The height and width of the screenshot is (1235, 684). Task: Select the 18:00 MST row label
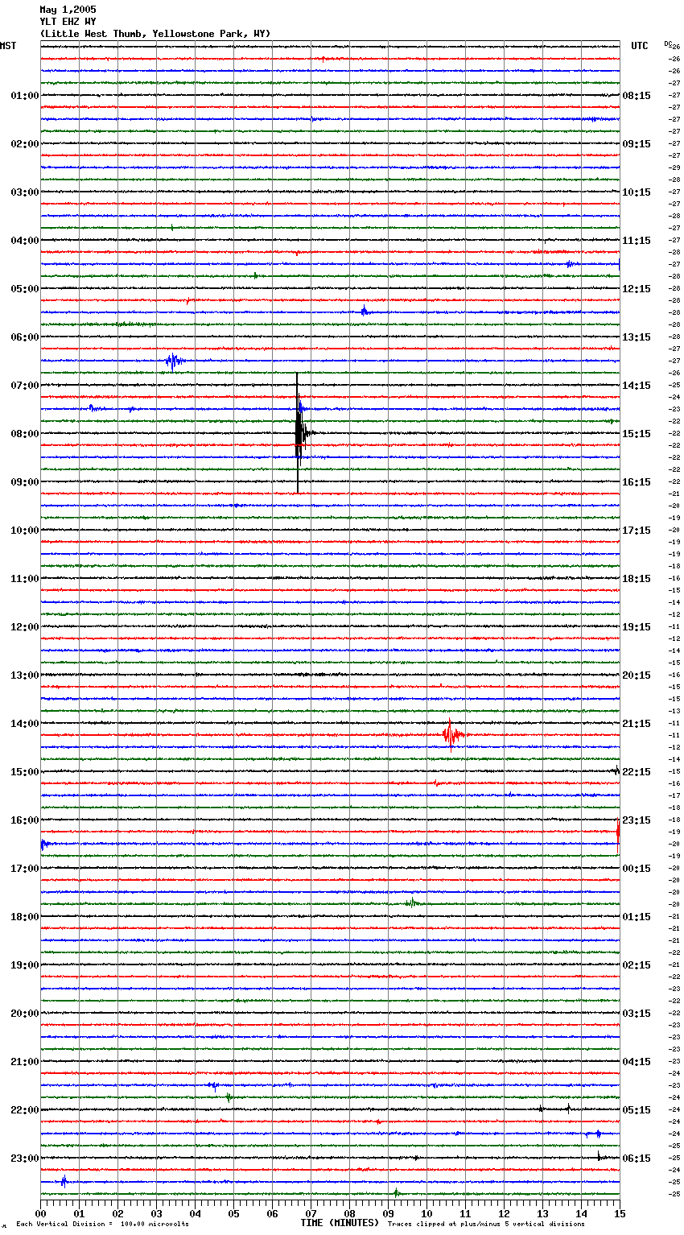tap(24, 917)
